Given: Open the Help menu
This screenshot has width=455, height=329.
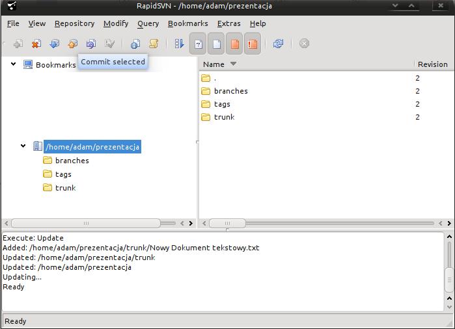Looking at the screenshot, I should (258, 23).
